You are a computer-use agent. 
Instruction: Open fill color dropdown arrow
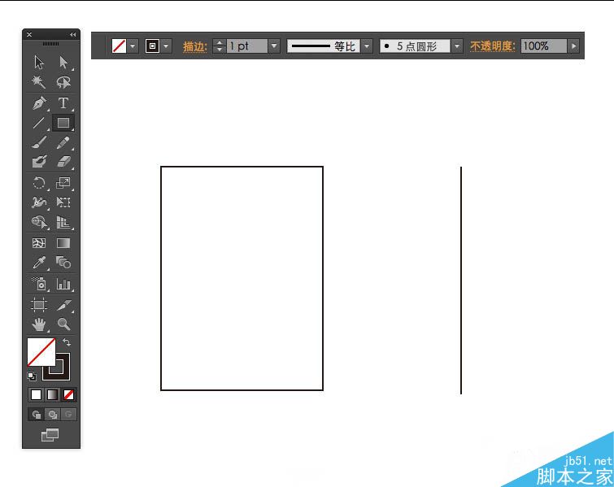(133, 46)
